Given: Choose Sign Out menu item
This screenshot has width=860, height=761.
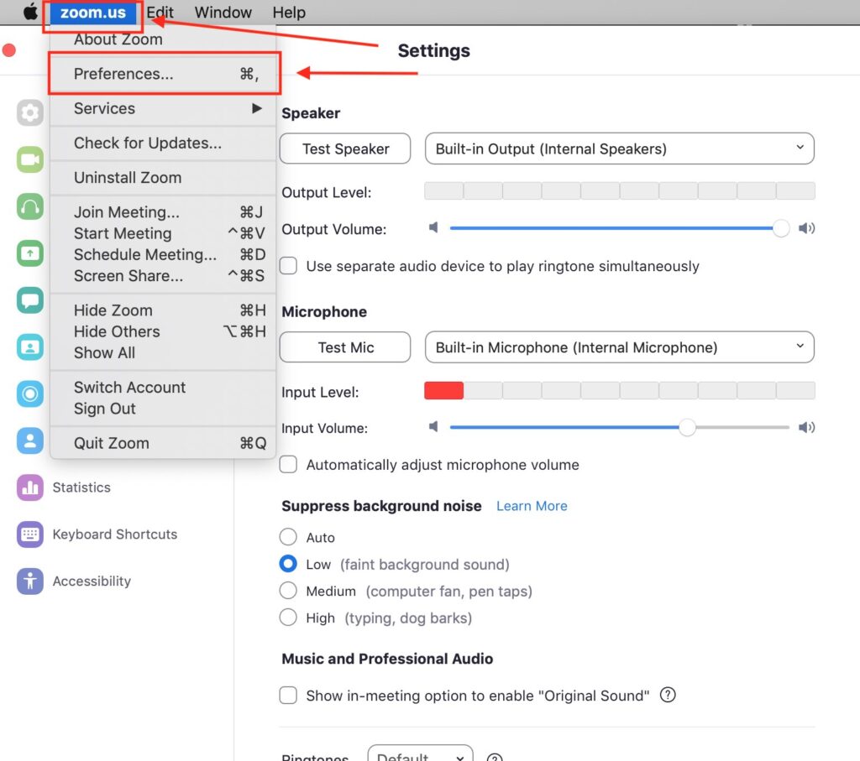Looking at the screenshot, I should tap(164, 409).
